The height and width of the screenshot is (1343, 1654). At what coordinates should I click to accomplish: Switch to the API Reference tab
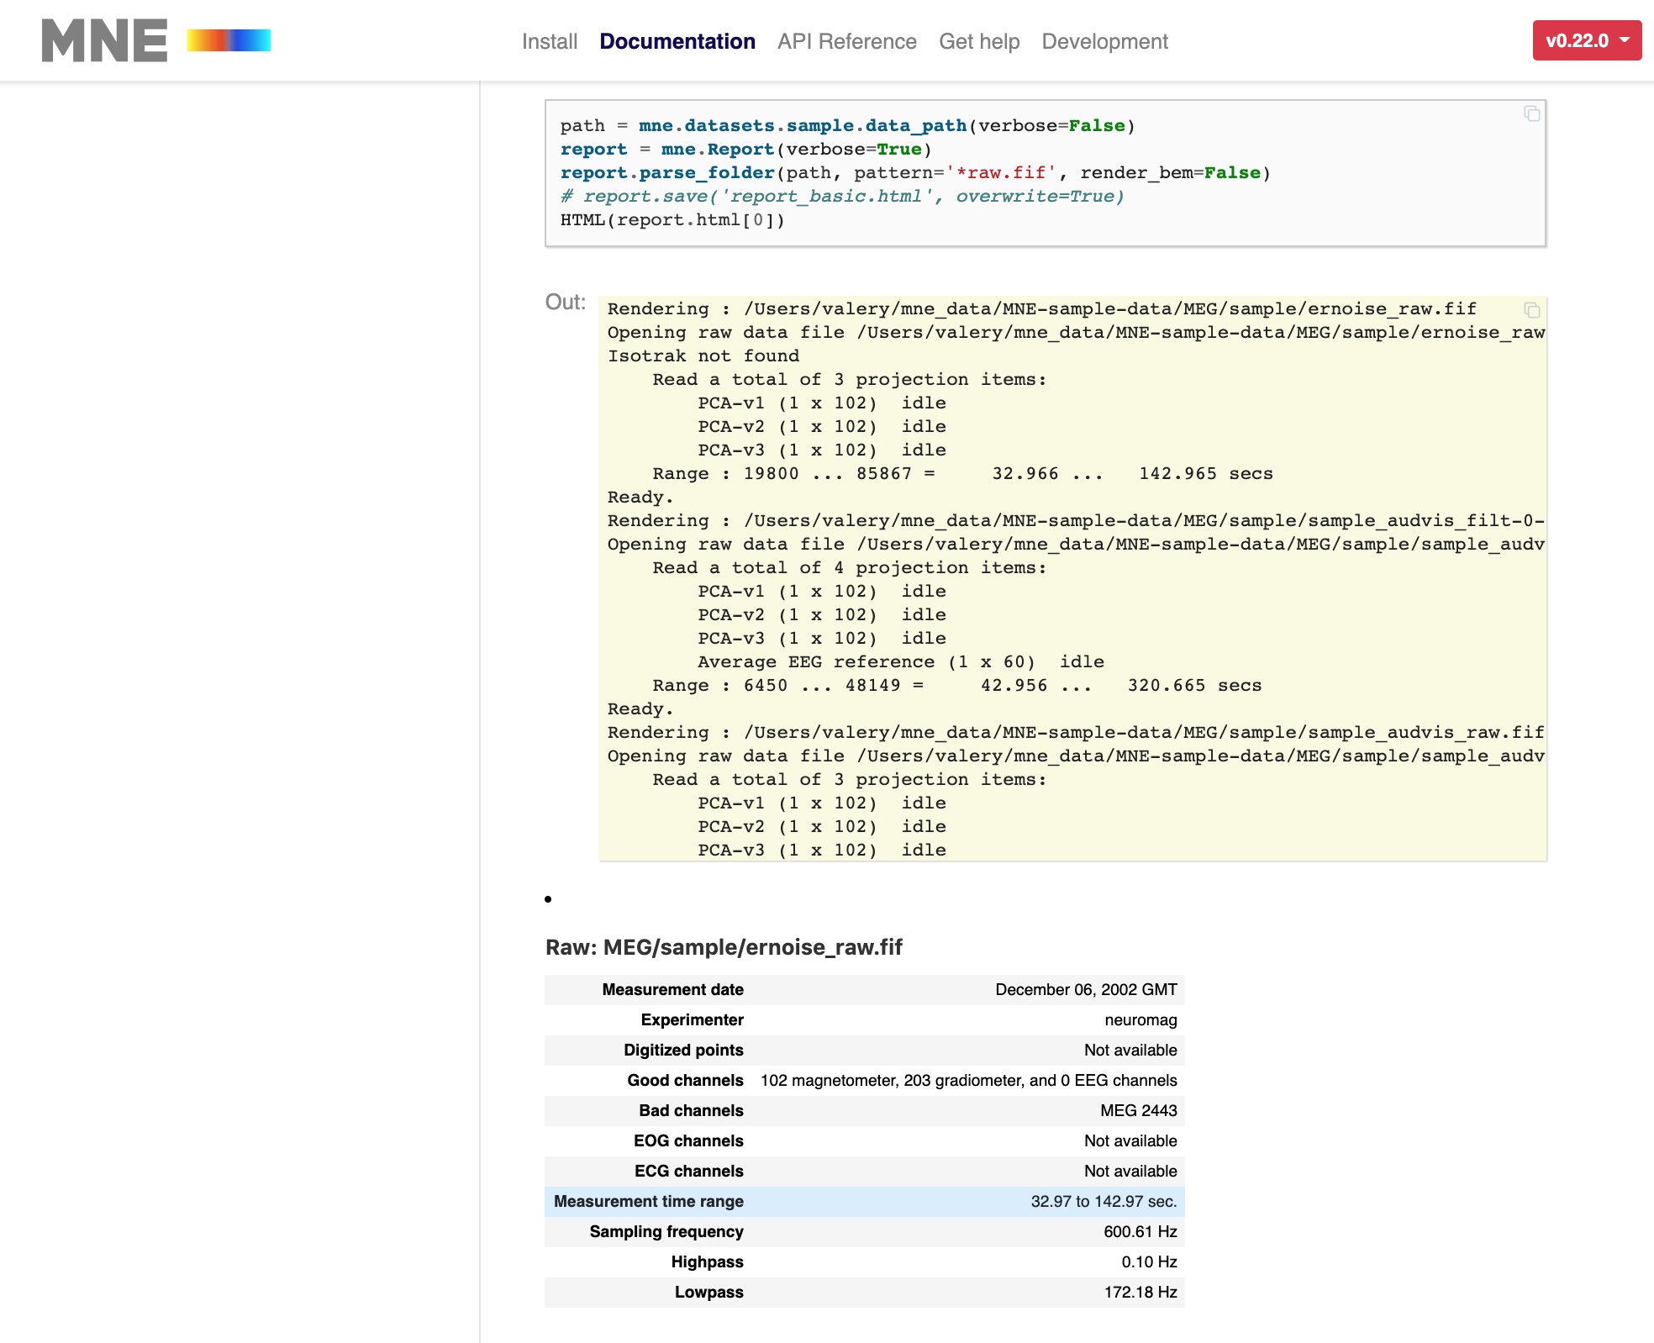pos(846,40)
